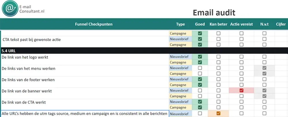Select the Funnel Checkpunten column header
Viewport: 288px width, 117px height.
coord(94,24)
